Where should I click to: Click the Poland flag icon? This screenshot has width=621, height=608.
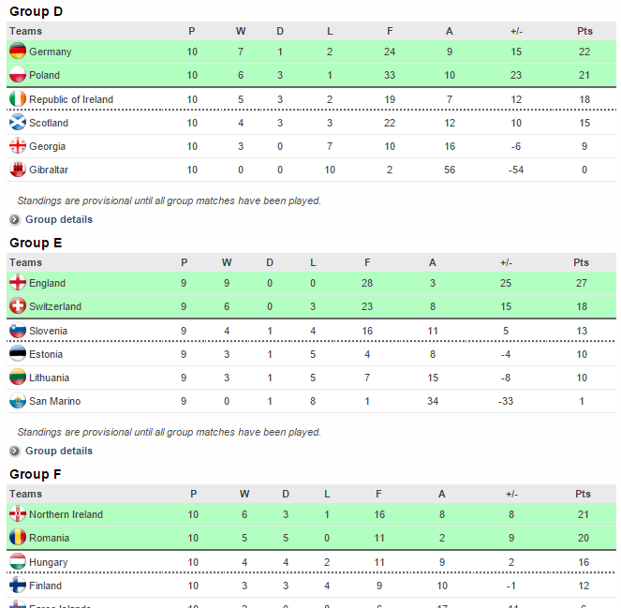coord(17,75)
